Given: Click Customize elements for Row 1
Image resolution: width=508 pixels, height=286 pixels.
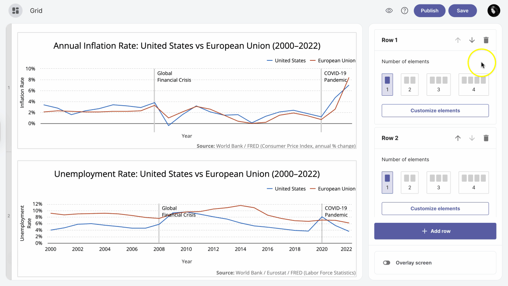Looking at the screenshot, I should coord(435,110).
